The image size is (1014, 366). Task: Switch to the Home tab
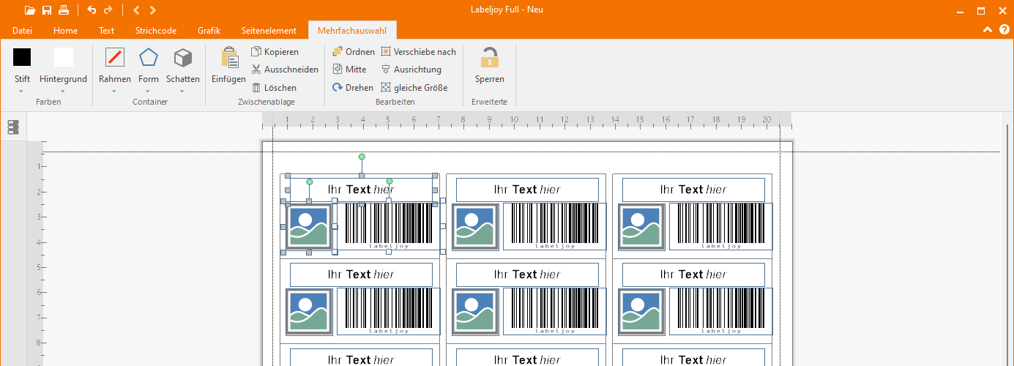point(65,31)
